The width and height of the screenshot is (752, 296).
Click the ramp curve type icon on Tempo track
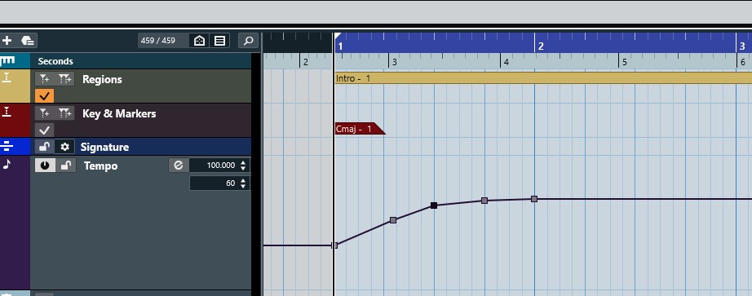click(179, 166)
